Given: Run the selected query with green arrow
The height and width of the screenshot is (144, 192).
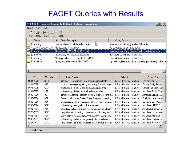Looking at the screenshot, I should 45,34.
